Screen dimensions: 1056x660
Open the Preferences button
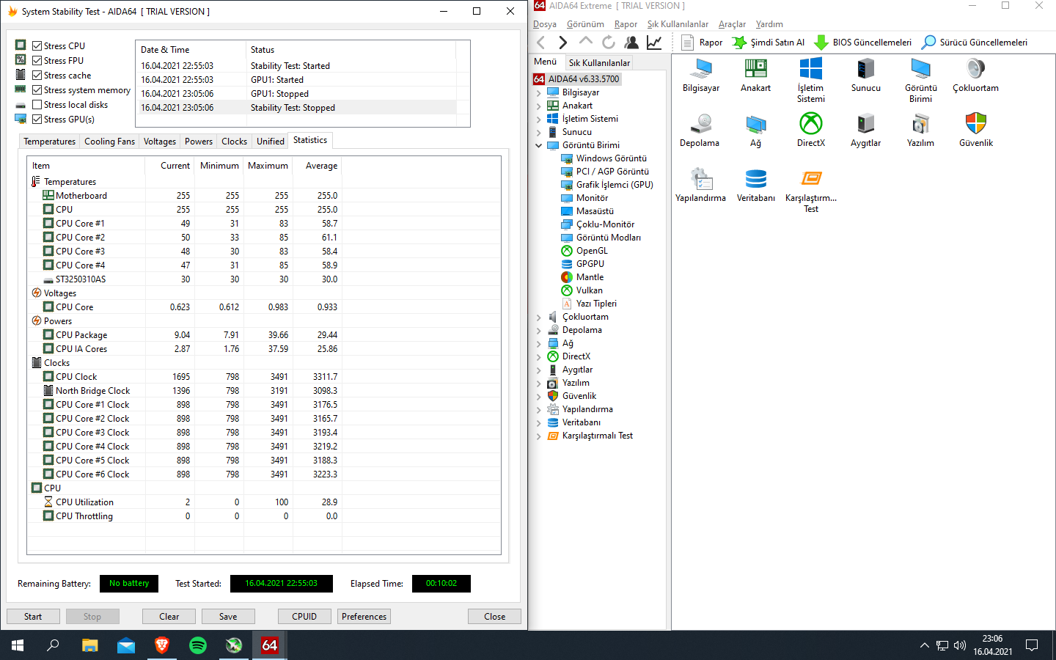pyautogui.click(x=364, y=617)
